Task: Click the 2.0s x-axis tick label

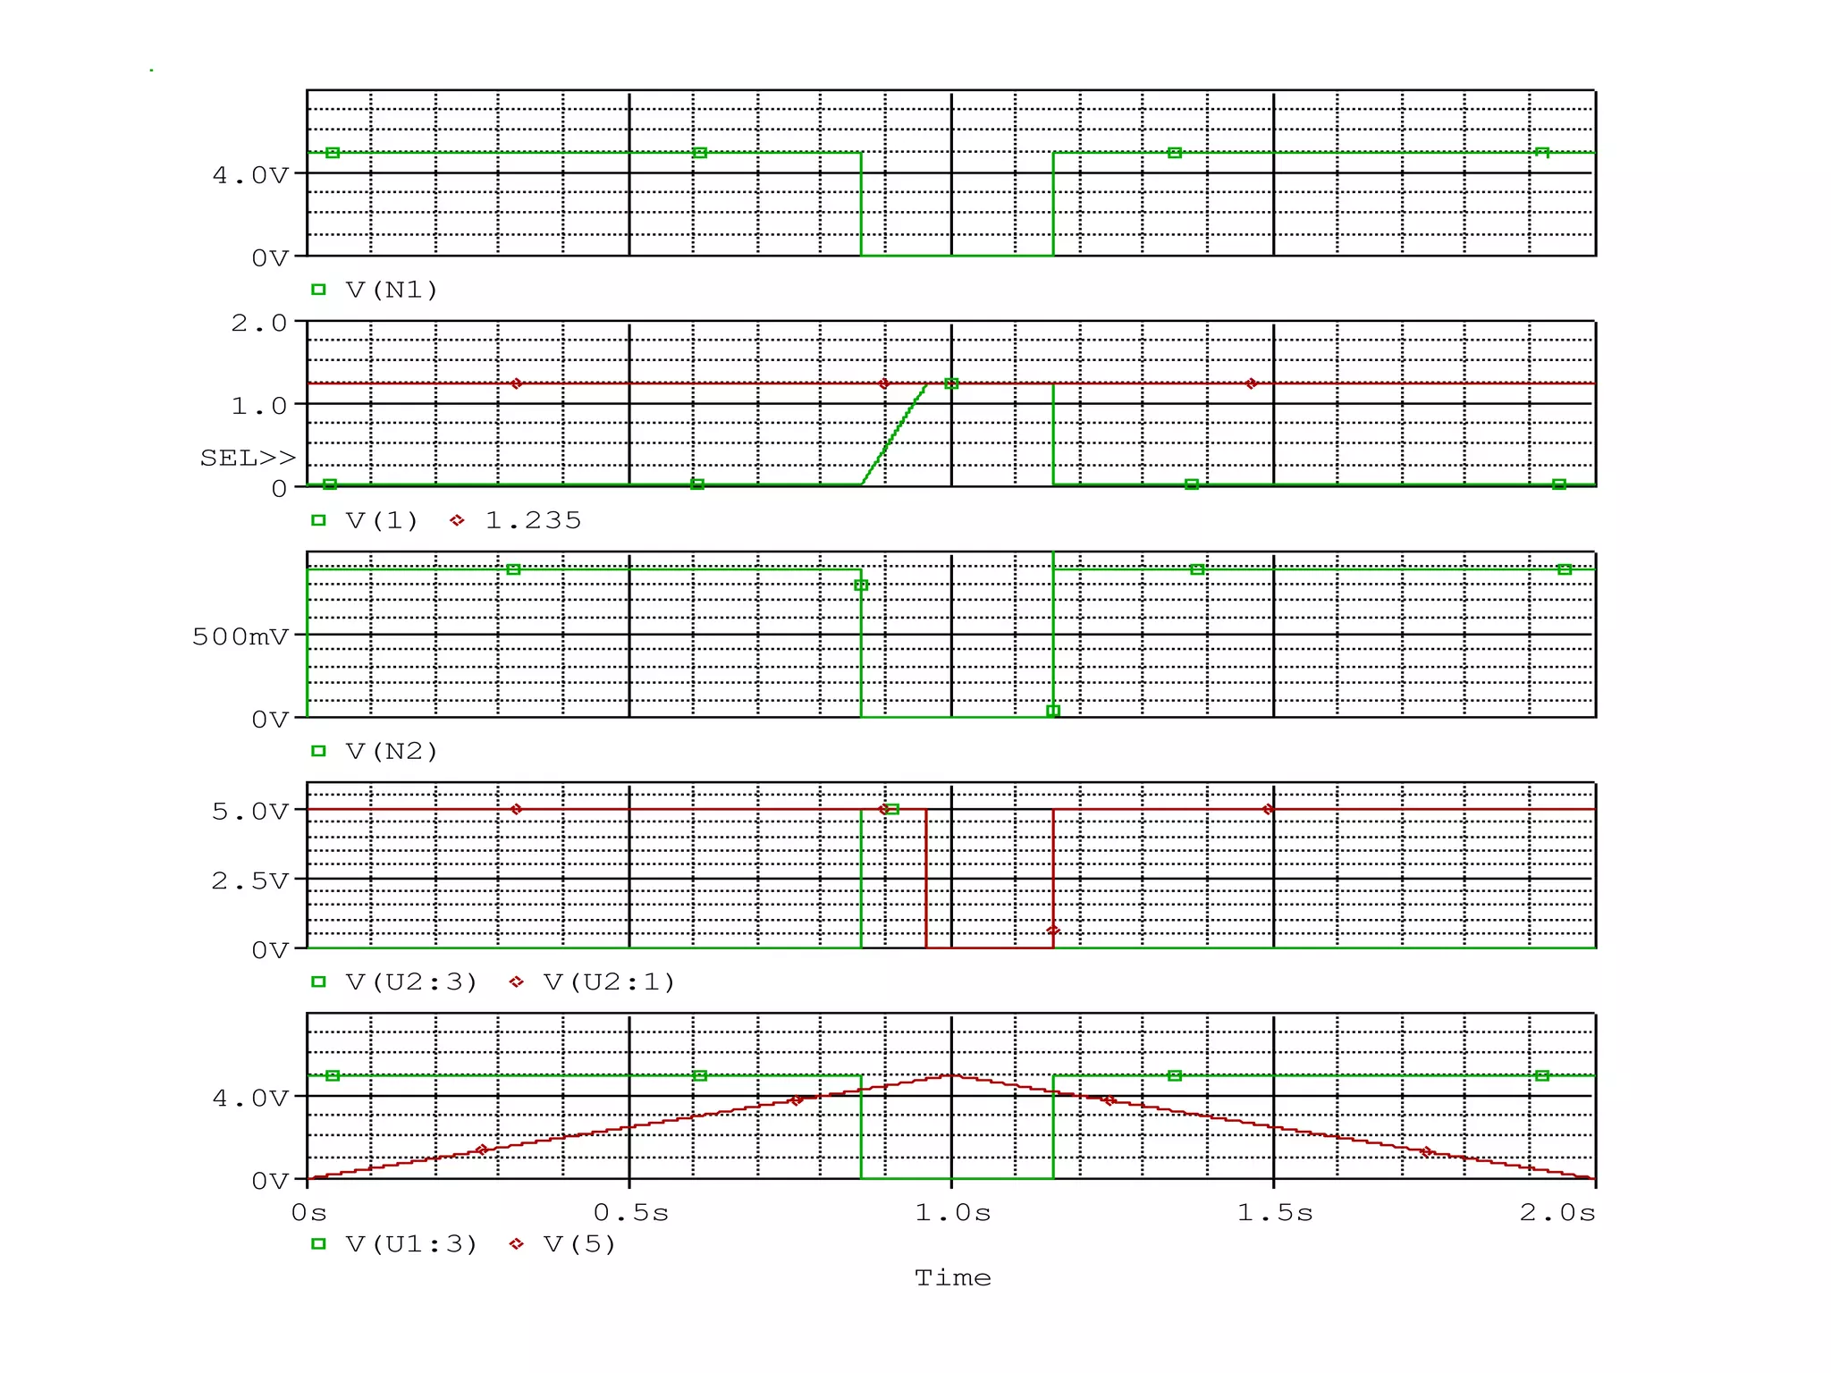Action: pyautogui.click(x=1557, y=1213)
